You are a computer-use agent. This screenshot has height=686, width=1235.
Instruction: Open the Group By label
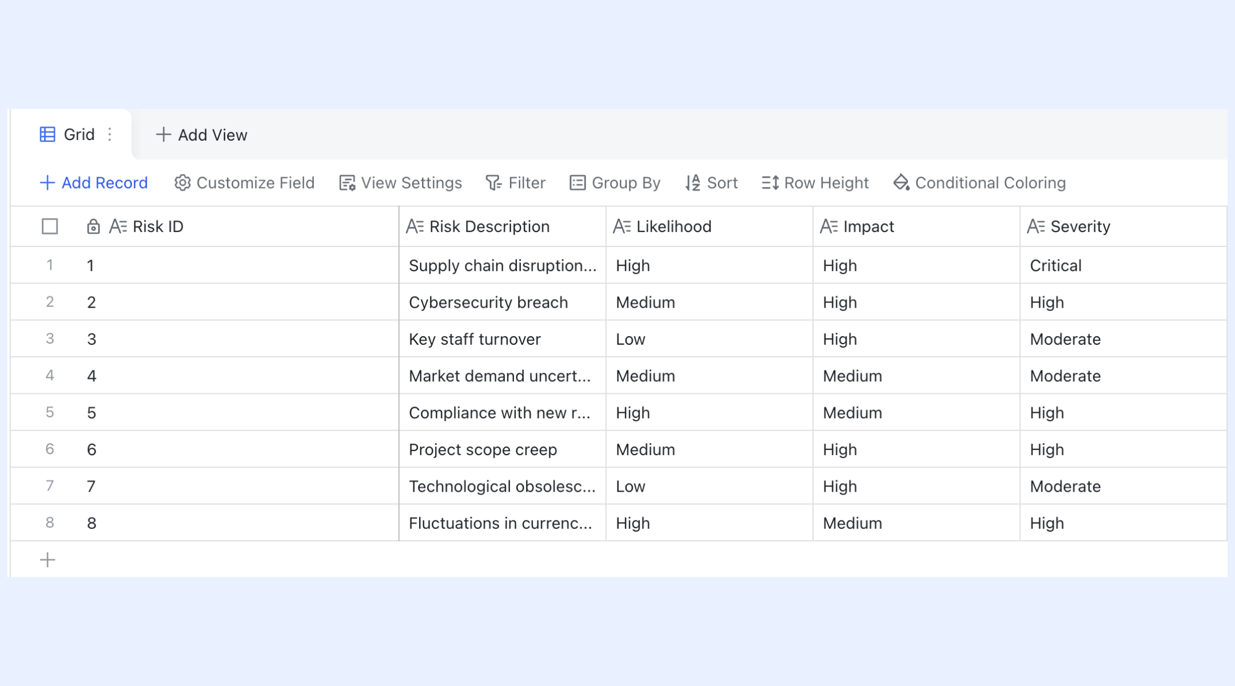pyautogui.click(x=626, y=183)
